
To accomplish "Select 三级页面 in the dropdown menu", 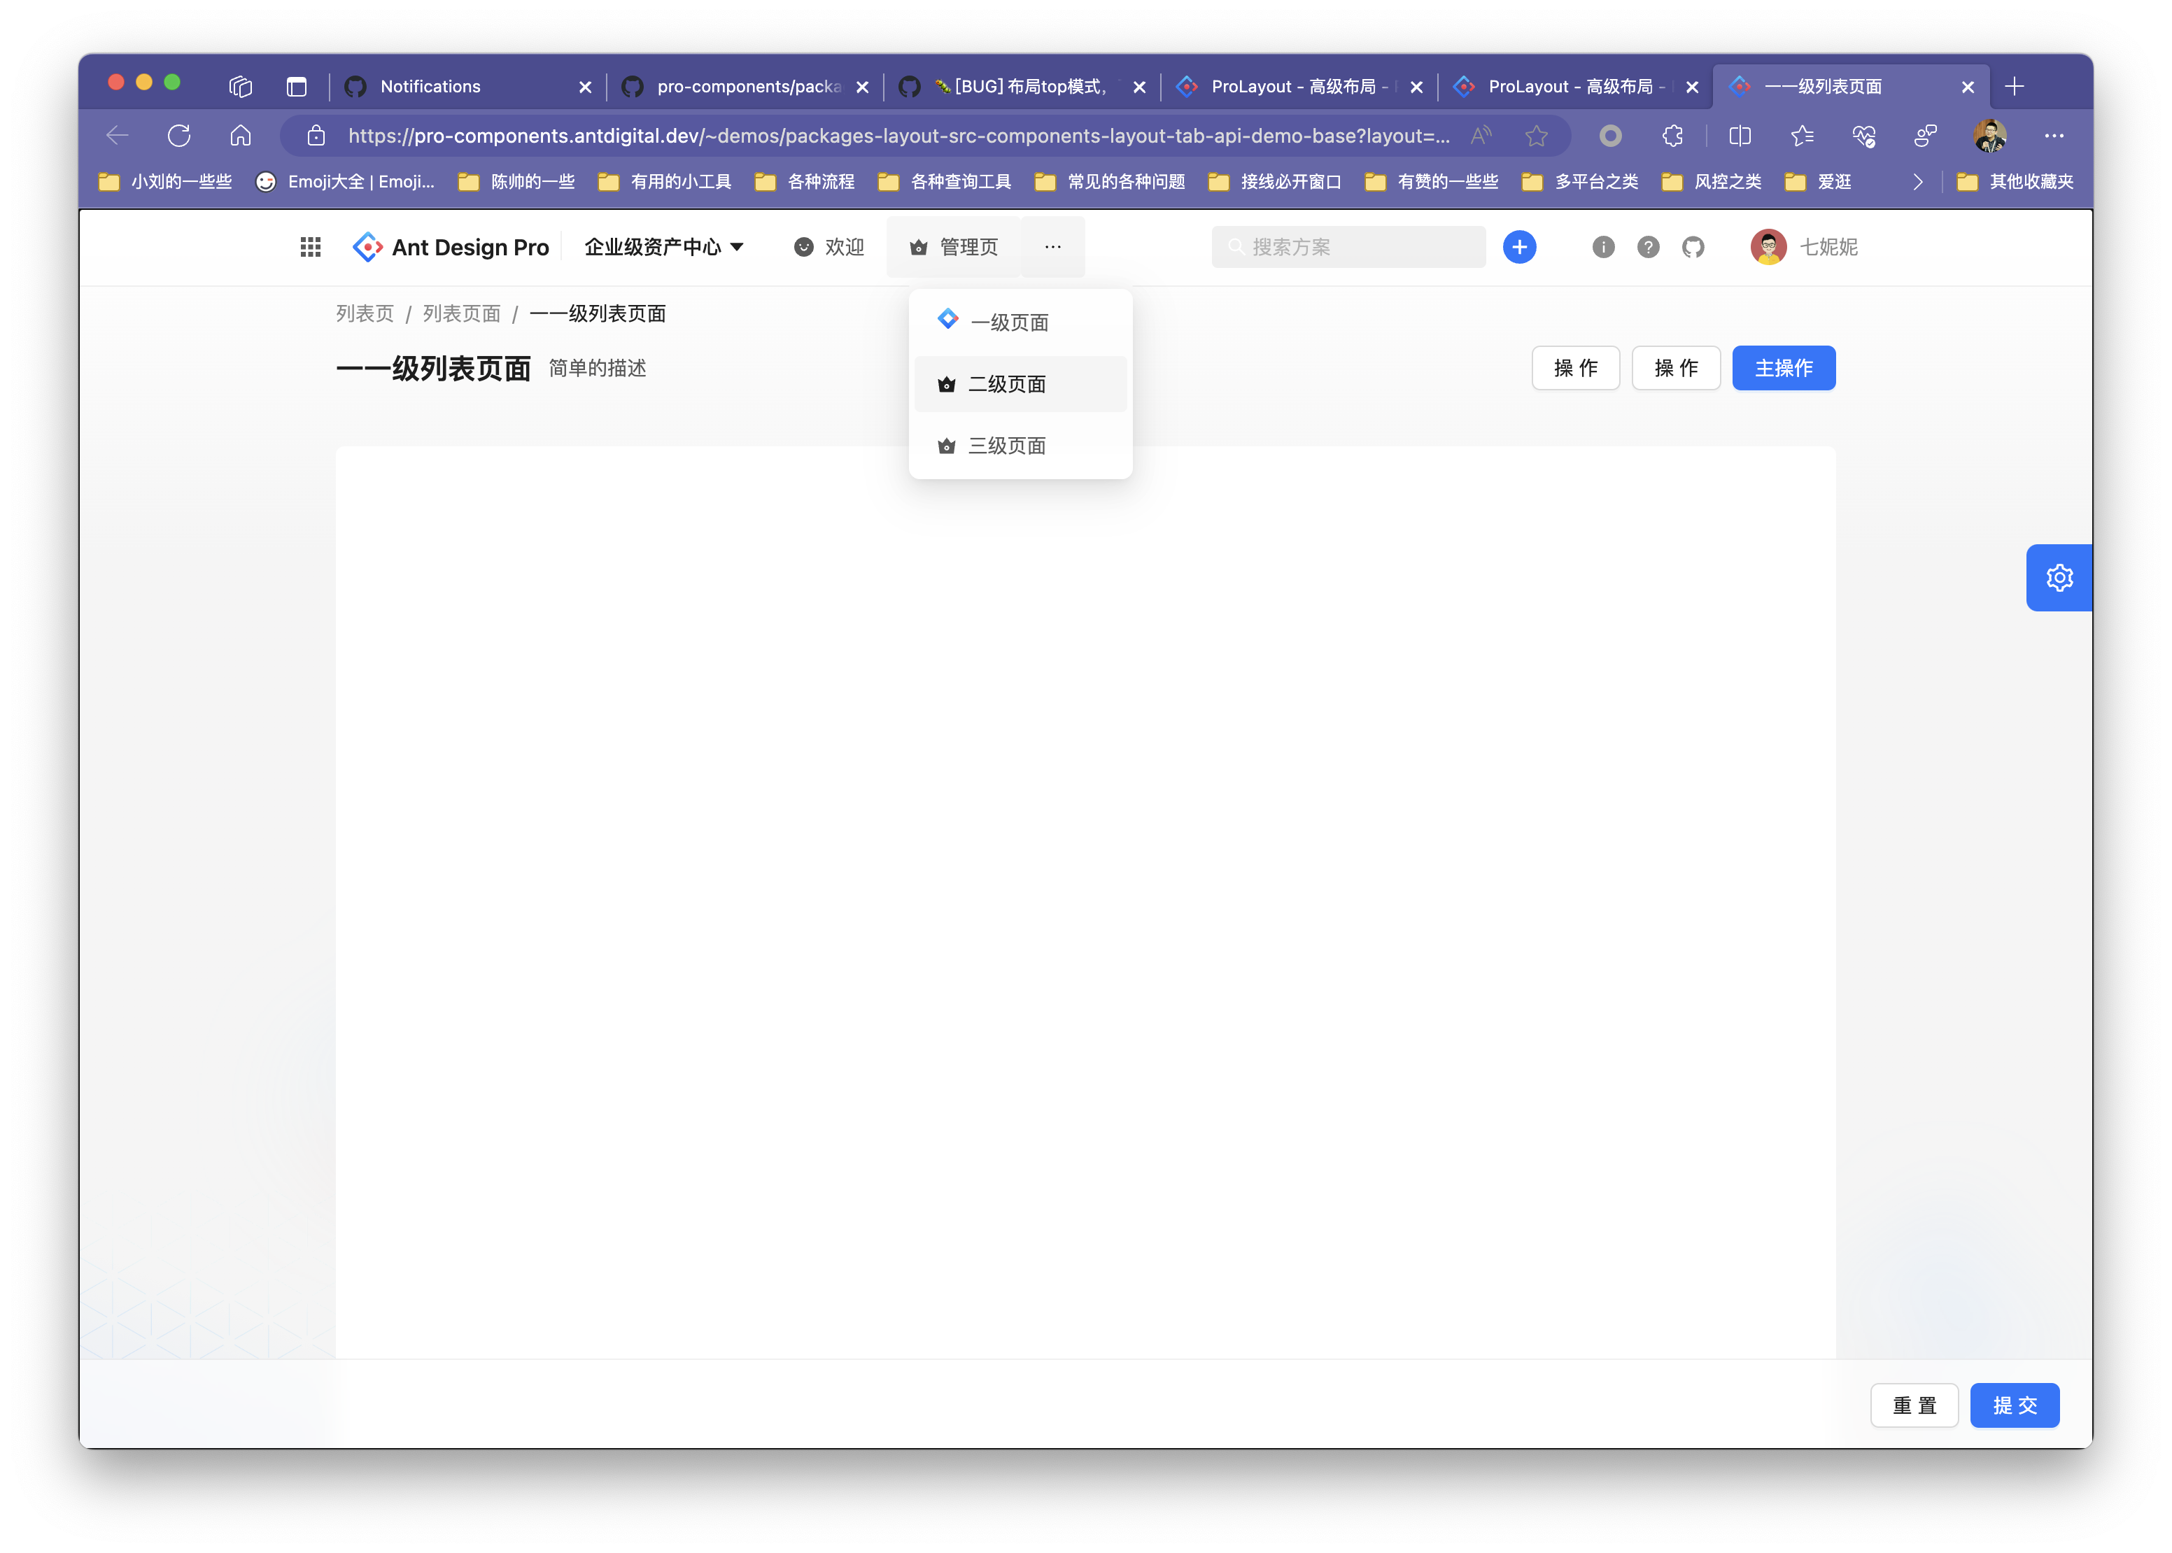I will [1006, 445].
